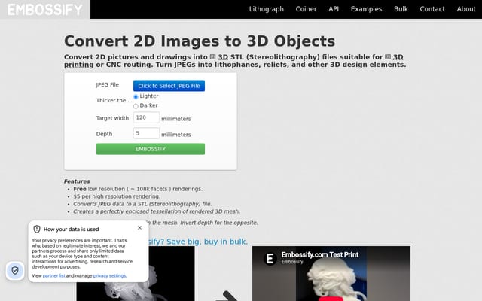
Task: Click the shield icon in popup header
Action: point(37,229)
